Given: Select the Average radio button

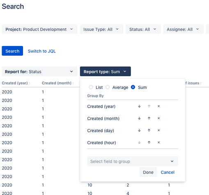Looking at the screenshot, I should point(108,87).
